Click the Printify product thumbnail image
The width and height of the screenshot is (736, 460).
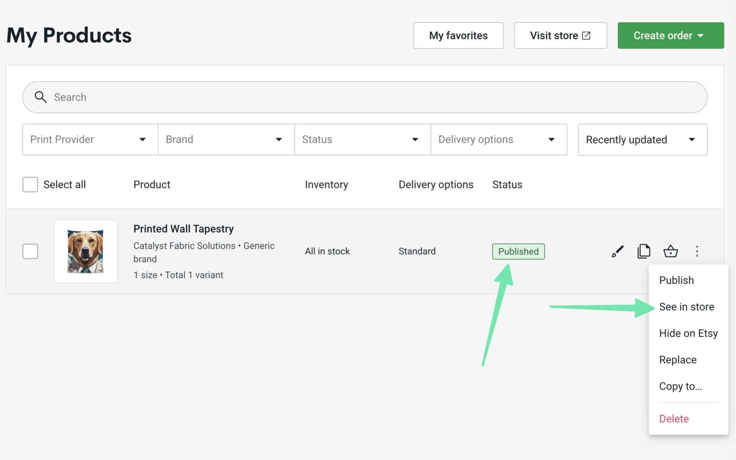[86, 251]
